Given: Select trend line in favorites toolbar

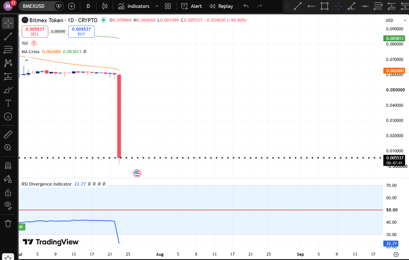Looking at the screenshot, I should (x=298, y=6).
